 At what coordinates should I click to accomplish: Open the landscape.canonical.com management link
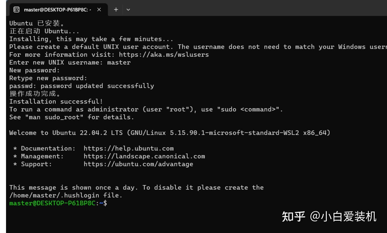140,156
